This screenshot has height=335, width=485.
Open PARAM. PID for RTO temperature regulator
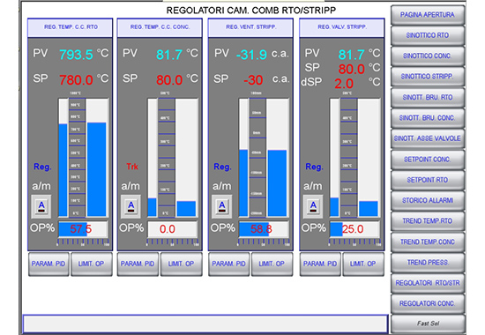[x=48, y=264]
